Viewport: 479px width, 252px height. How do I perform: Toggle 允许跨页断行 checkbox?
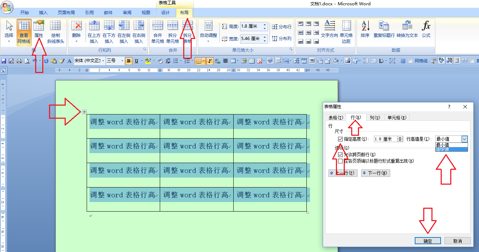[x=341, y=155]
